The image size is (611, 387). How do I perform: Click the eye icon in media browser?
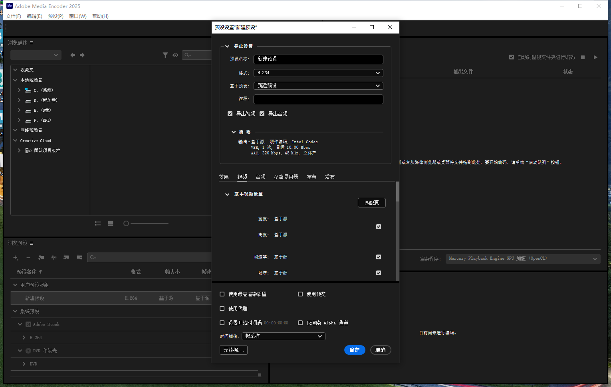click(175, 55)
